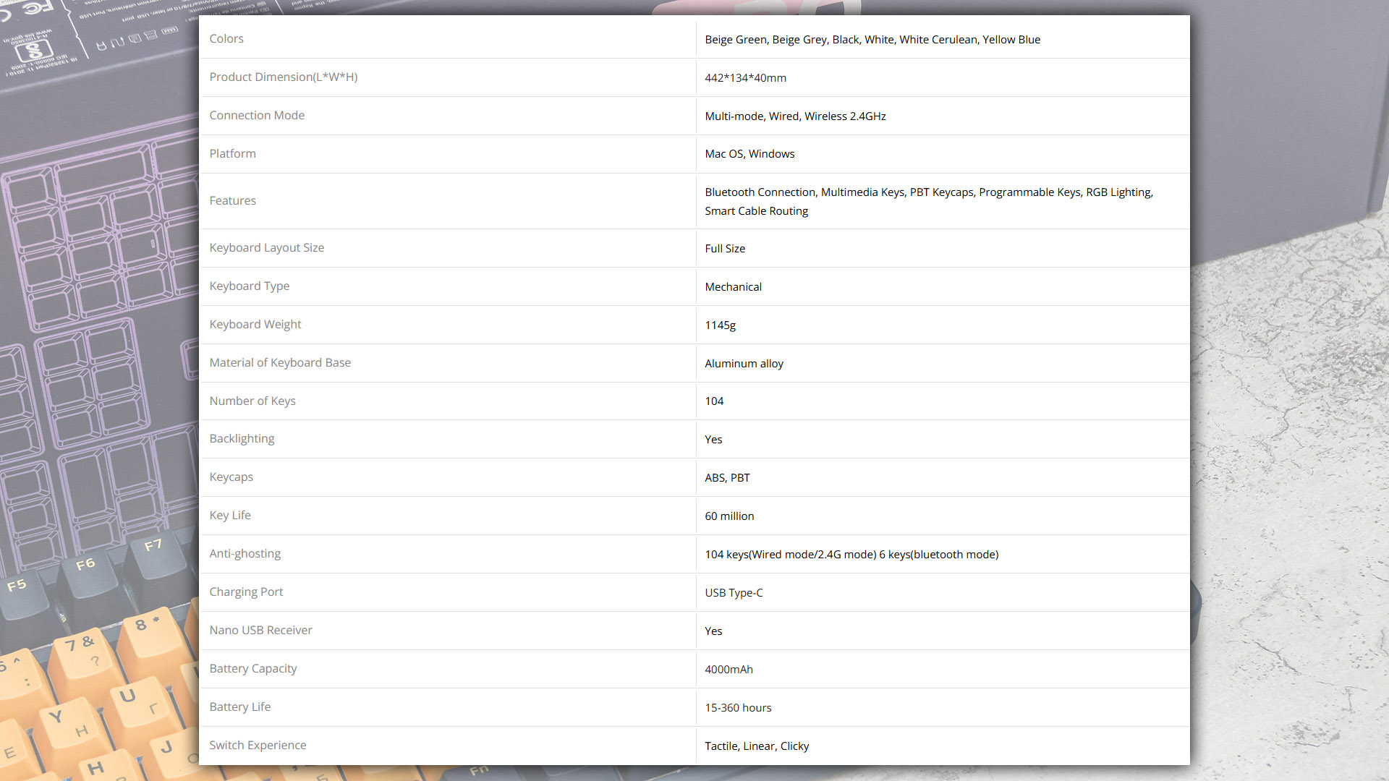Click the USB Type-C charging port value
1389x781 pixels.
click(x=734, y=593)
